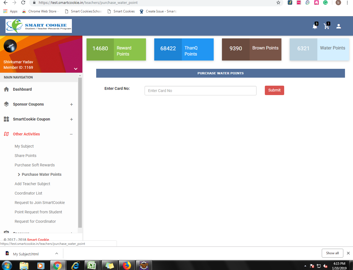Open the shopping cart icon
The image size is (353, 270).
(x=326, y=27)
